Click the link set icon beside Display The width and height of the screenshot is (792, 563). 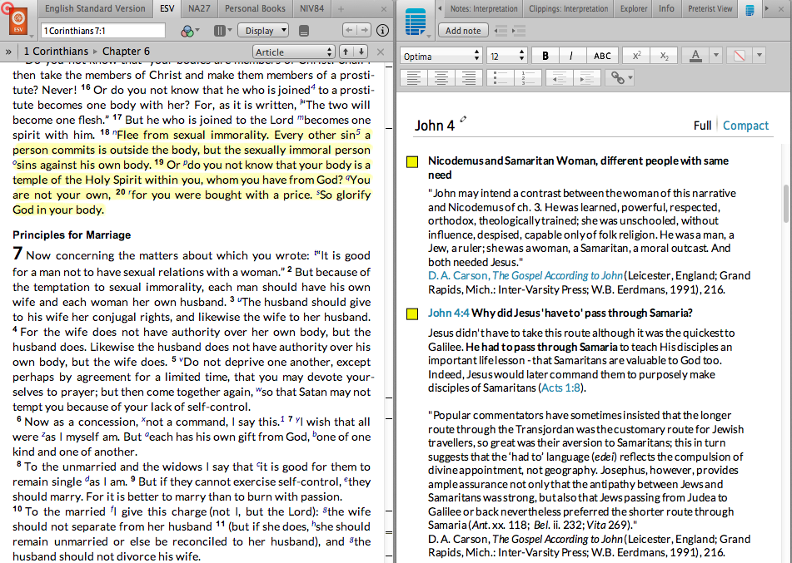coord(304,31)
